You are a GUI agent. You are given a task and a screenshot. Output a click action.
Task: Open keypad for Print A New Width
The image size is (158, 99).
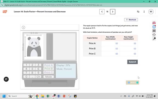(117, 43)
